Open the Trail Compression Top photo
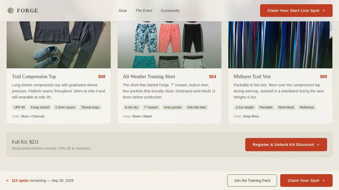This screenshot has width=339, height=190. 59,45
